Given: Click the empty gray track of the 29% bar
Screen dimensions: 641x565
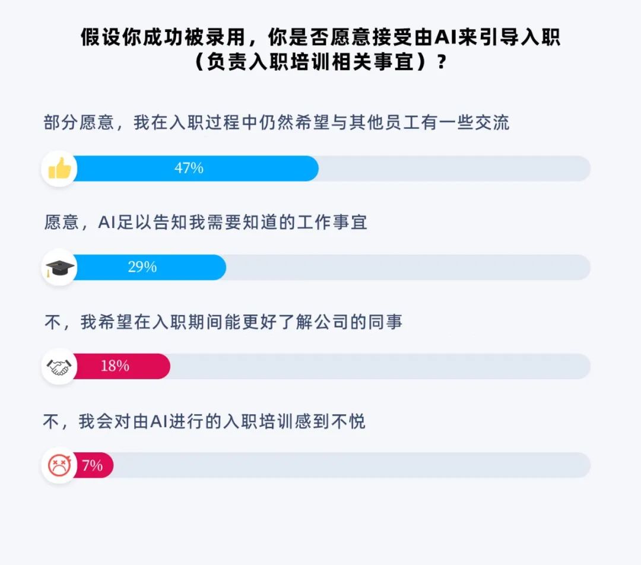Looking at the screenshot, I should (x=408, y=268).
